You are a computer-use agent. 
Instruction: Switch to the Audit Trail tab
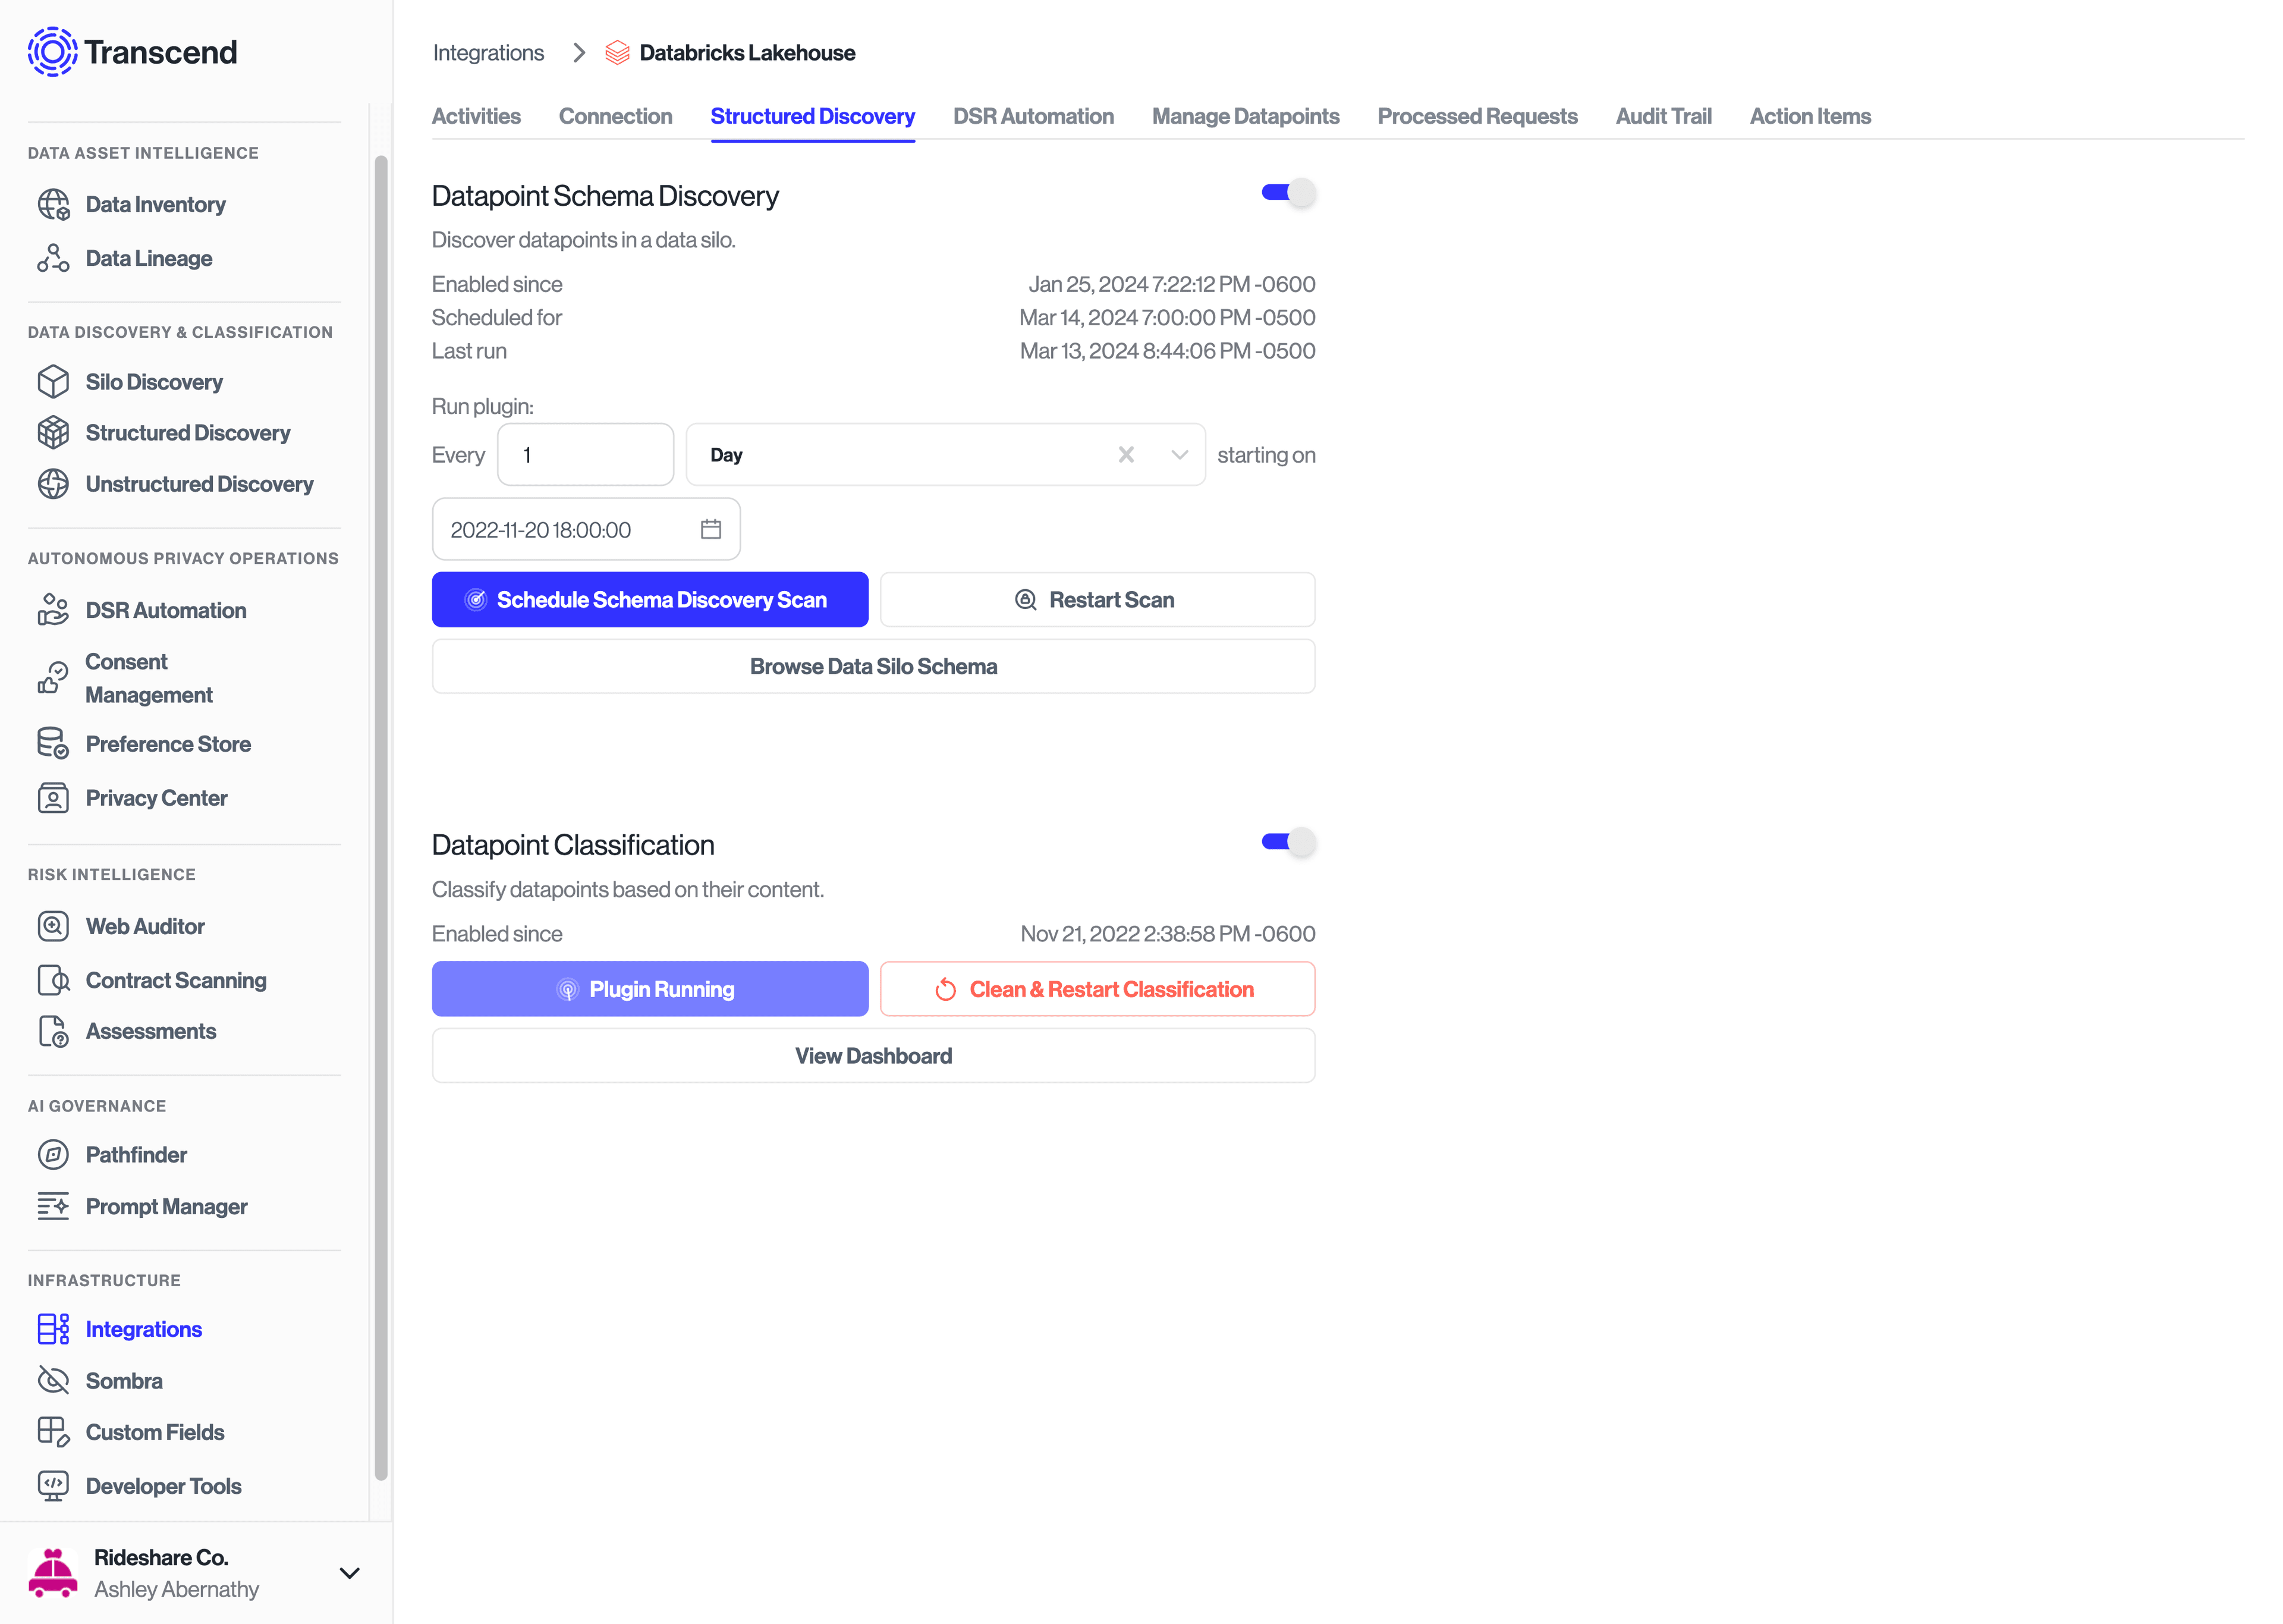click(x=1663, y=116)
